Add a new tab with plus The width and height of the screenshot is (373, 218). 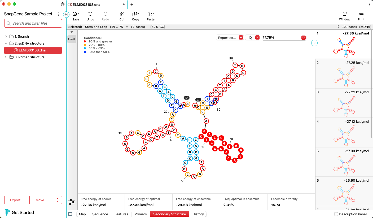point(132,5)
